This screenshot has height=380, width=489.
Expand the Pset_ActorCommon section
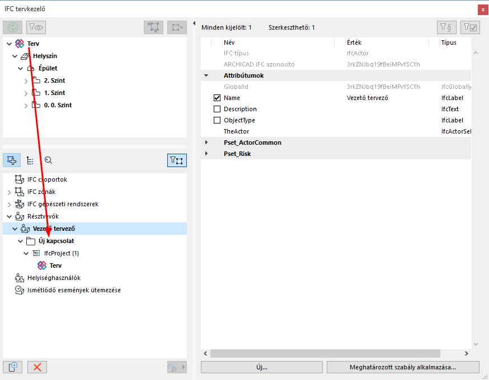(206, 142)
